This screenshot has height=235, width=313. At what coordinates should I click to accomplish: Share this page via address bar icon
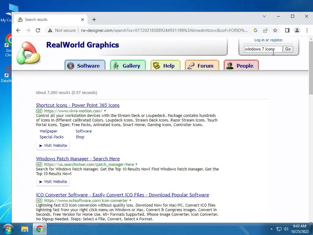(x=265, y=30)
